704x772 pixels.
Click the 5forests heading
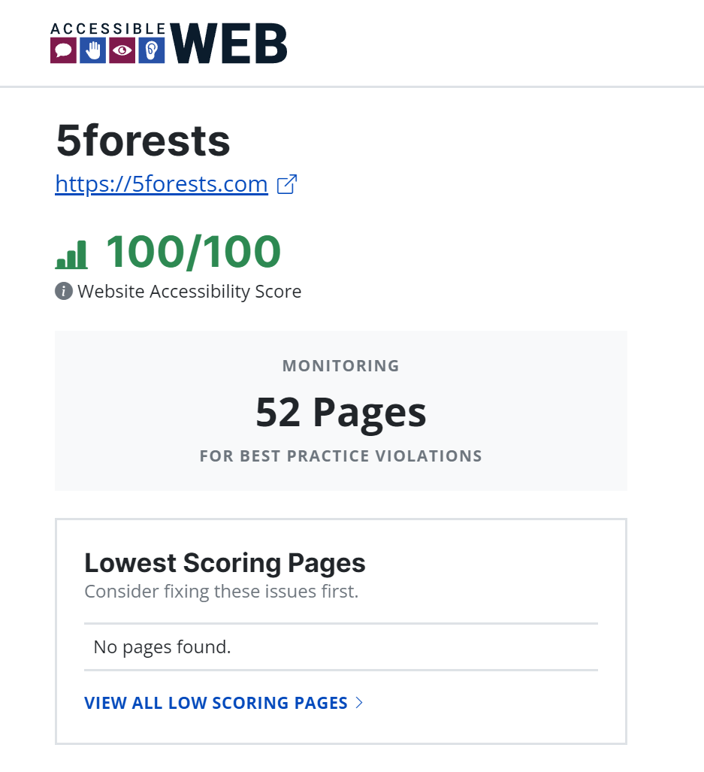coord(144,141)
